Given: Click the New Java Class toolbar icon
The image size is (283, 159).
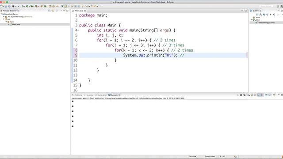Looking at the screenshot, I should pos(45,6).
